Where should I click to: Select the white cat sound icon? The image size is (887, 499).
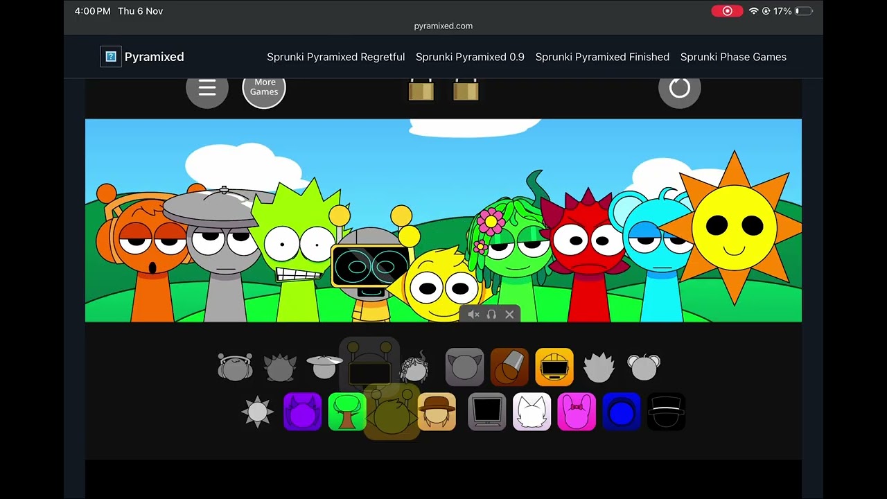[532, 412]
